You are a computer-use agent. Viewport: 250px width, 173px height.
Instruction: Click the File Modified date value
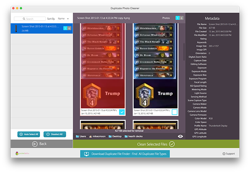point(220,35)
